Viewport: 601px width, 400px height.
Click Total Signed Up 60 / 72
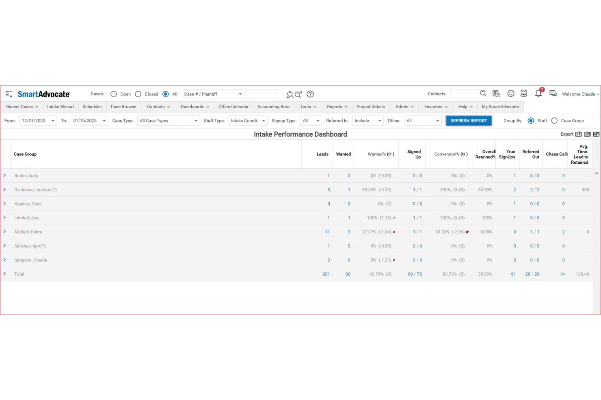tap(415, 274)
